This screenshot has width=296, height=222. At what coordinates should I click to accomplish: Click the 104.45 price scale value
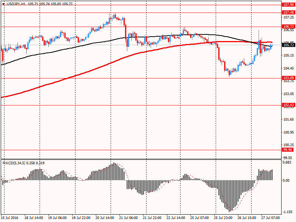coord(289,68)
